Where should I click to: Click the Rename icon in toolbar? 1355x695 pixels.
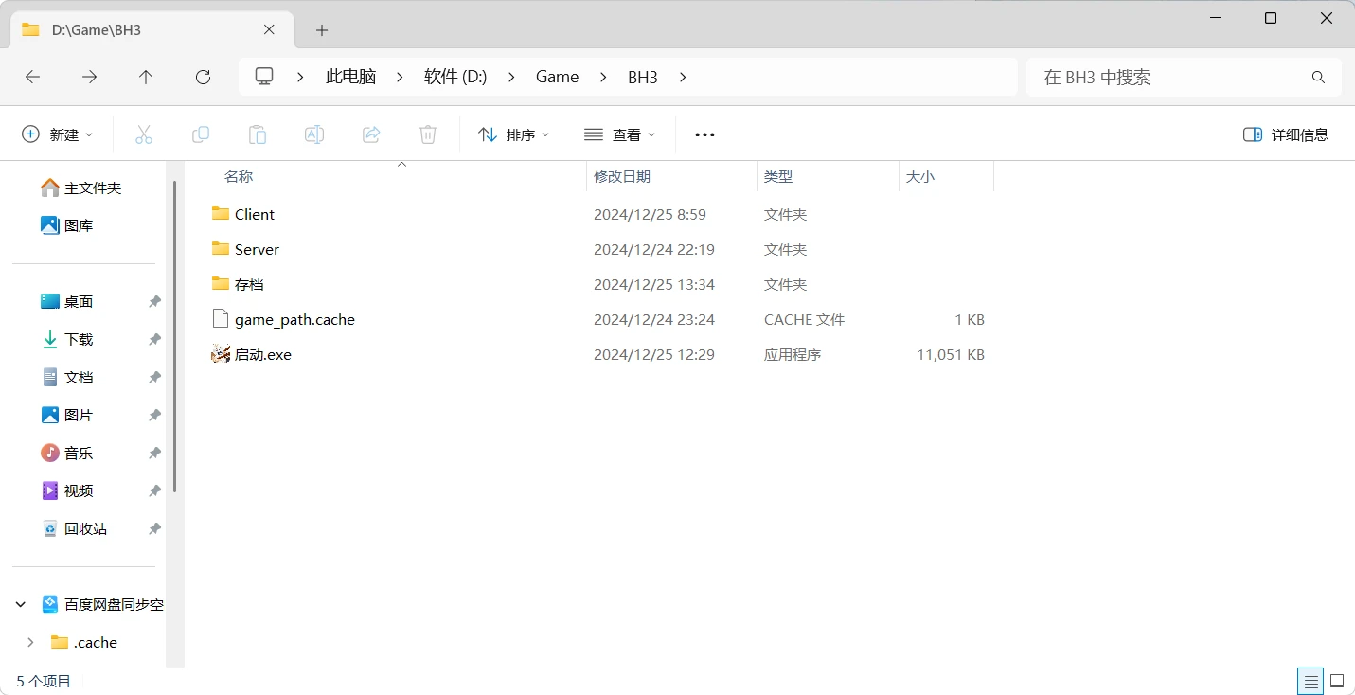(314, 134)
